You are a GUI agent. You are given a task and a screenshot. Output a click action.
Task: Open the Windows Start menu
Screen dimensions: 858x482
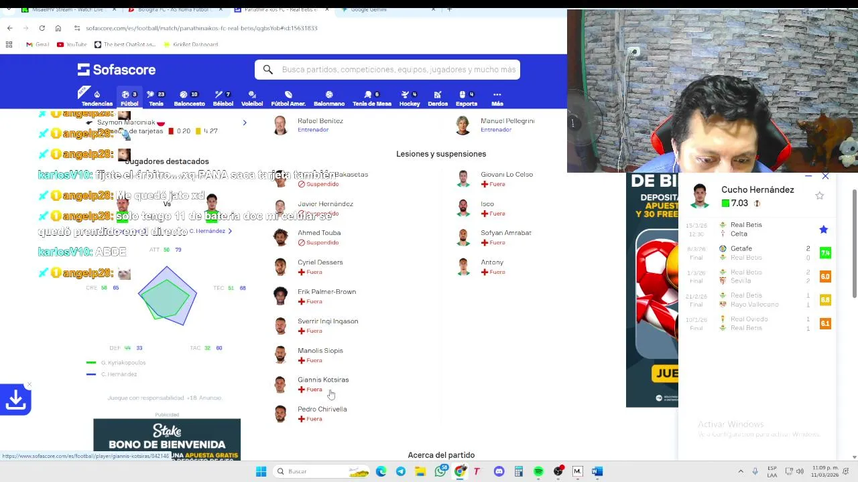point(261,471)
